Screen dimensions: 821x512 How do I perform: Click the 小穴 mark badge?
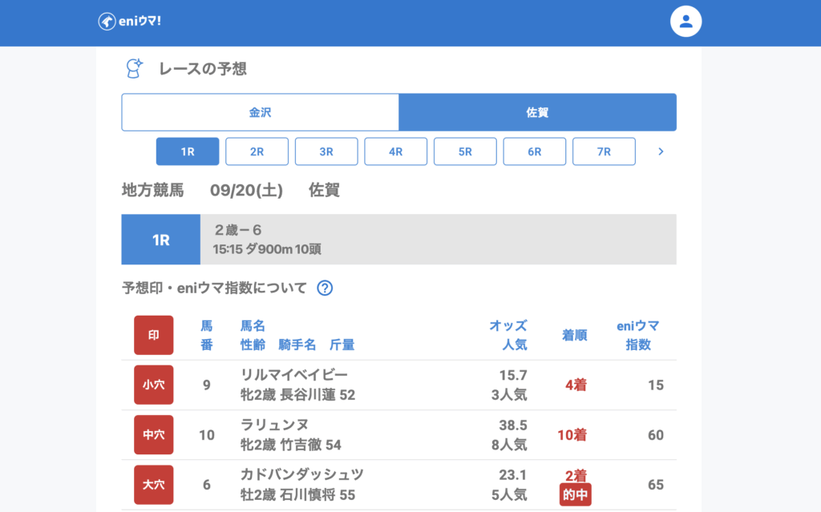(153, 385)
